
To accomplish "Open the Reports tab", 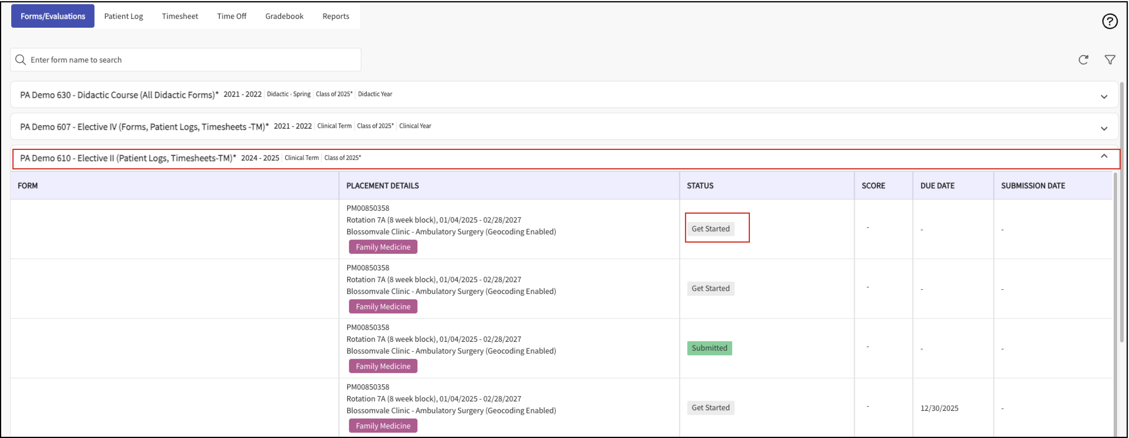I will (x=335, y=16).
